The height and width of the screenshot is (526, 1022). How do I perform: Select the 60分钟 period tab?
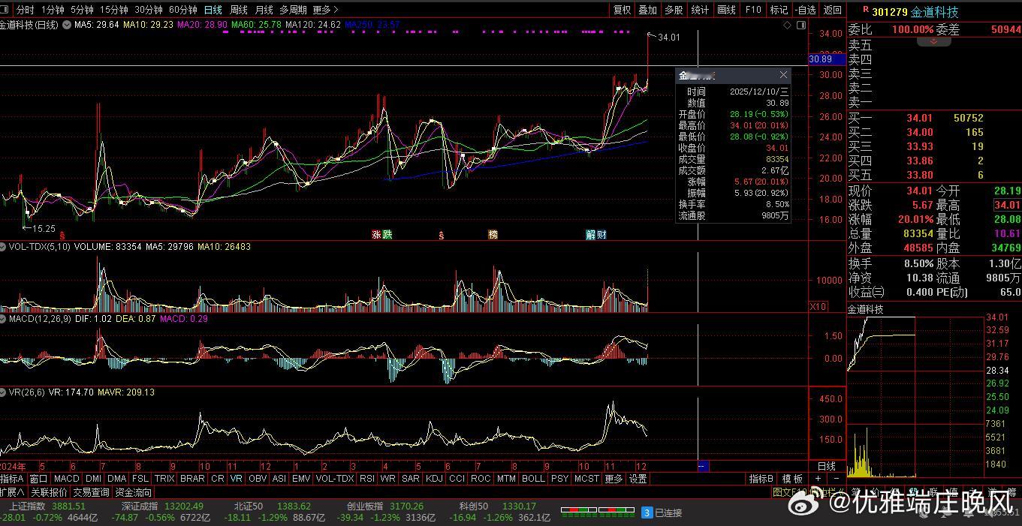point(182,10)
